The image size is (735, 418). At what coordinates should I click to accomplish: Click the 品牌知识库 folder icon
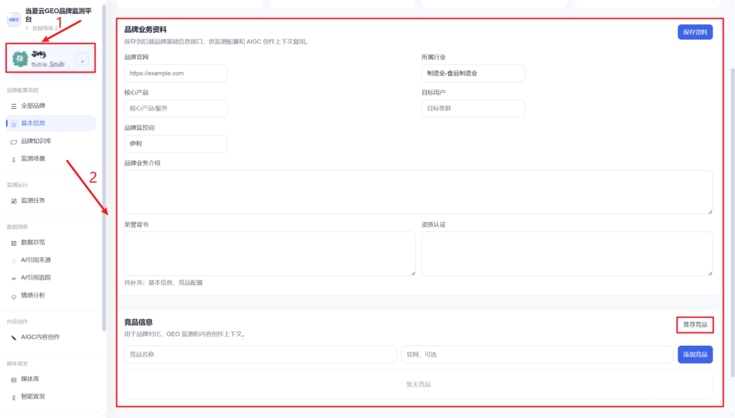coord(14,142)
